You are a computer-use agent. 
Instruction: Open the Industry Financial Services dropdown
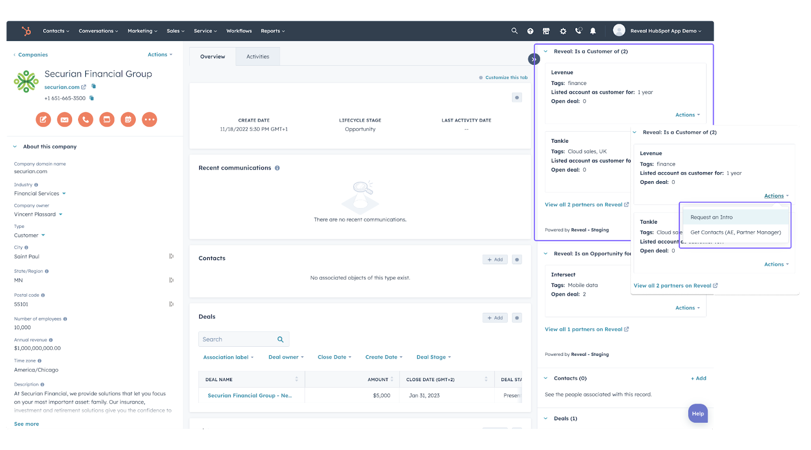pyautogui.click(x=40, y=193)
